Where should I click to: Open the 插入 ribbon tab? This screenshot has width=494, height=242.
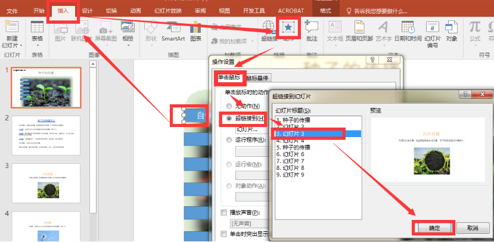coord(63,11)
